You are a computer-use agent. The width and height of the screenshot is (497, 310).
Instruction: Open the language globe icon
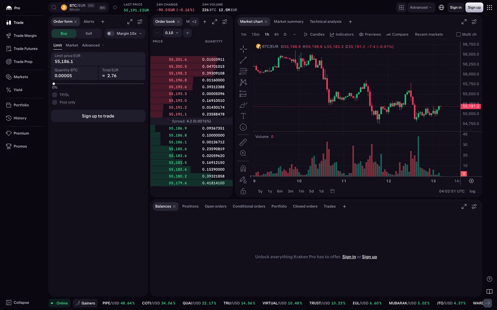[441, 7]
